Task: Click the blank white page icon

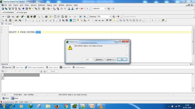Action: (x=74, y=20)
